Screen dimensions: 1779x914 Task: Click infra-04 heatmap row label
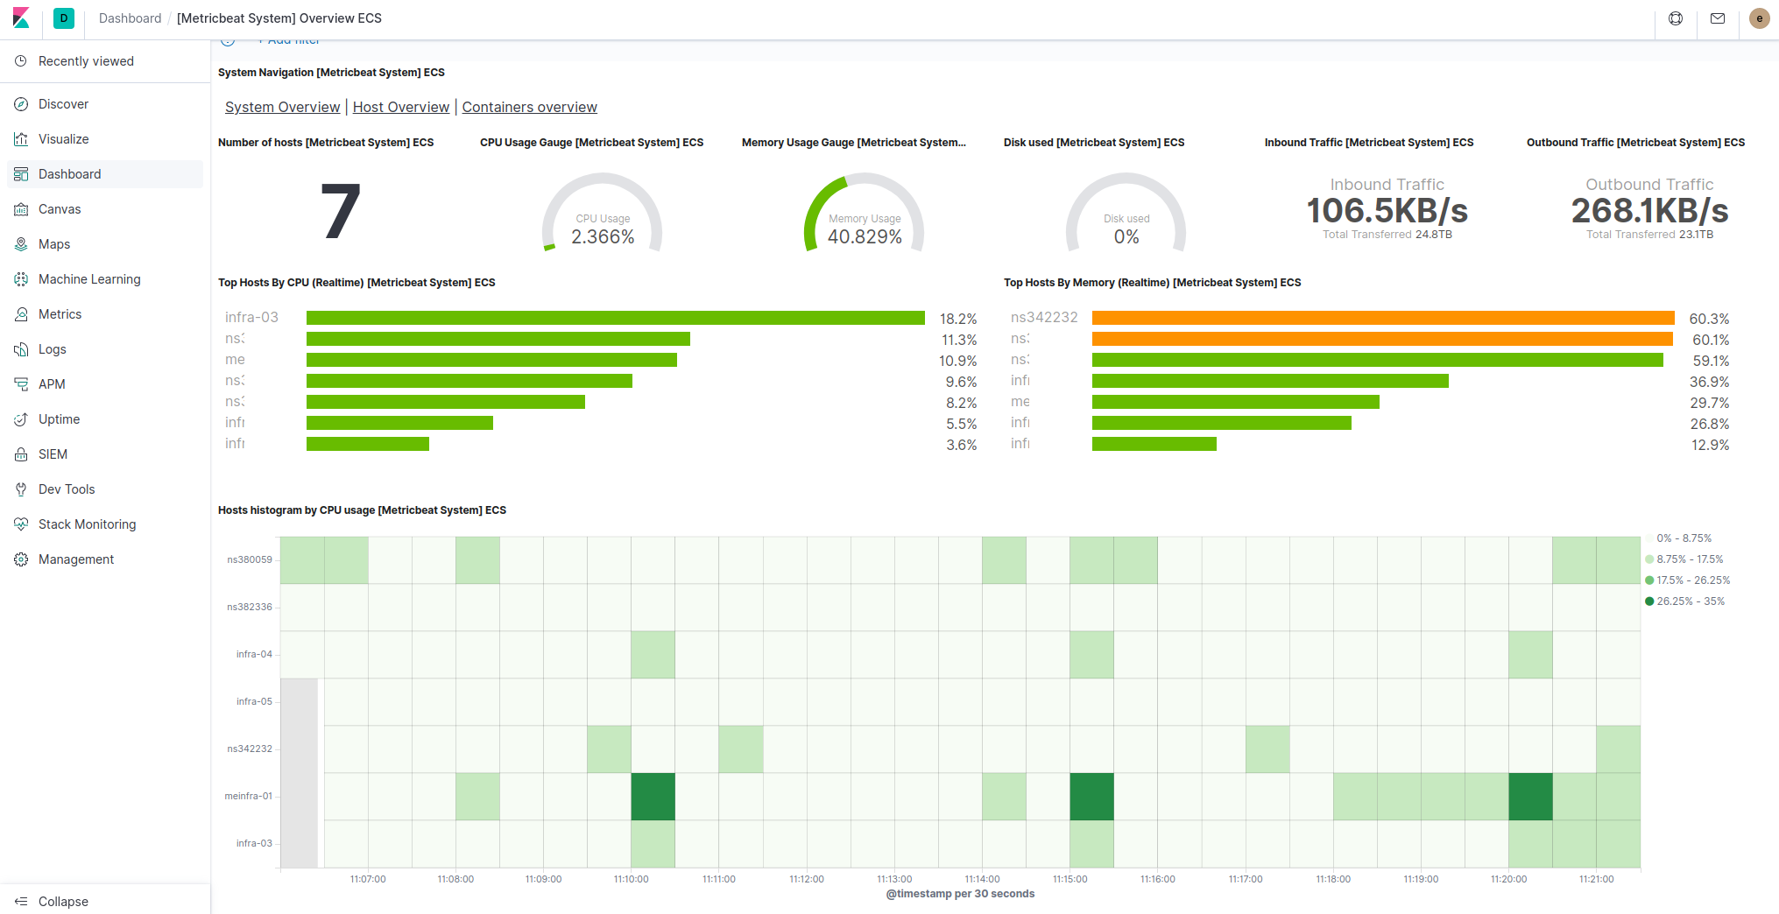[x=254, y=654]
